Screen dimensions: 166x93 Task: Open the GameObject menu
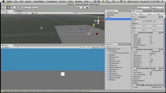coord(39,1)
